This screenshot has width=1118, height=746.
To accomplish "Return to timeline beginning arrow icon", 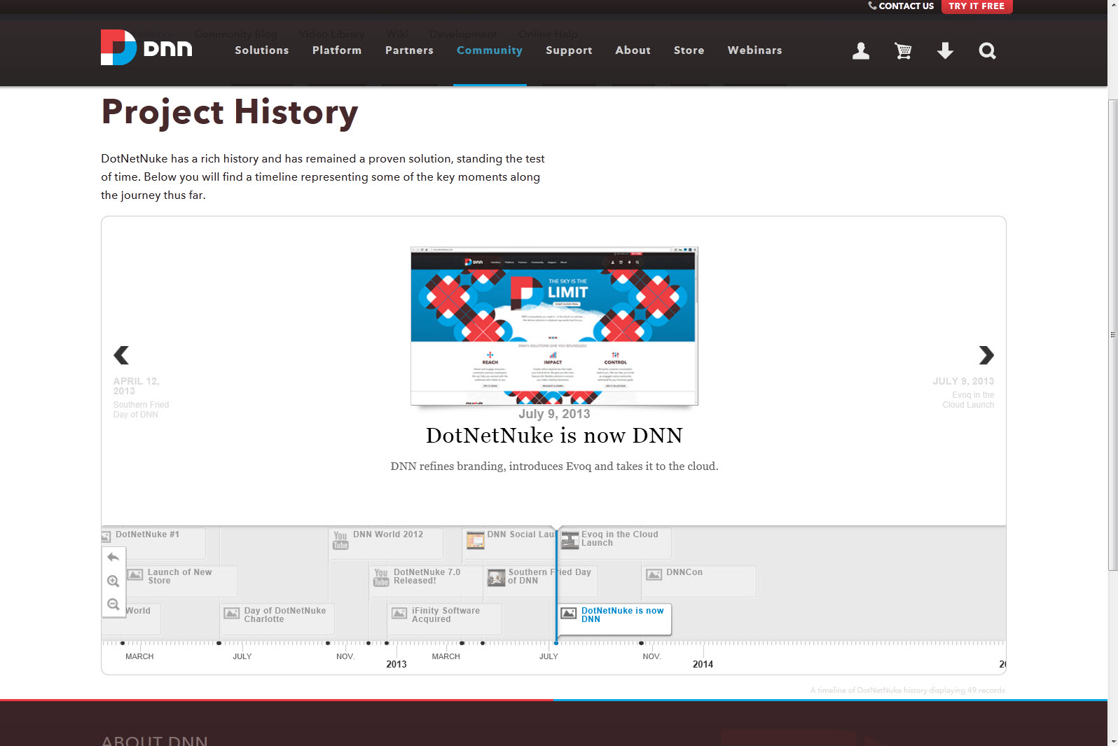I will [x=113, y=558].
